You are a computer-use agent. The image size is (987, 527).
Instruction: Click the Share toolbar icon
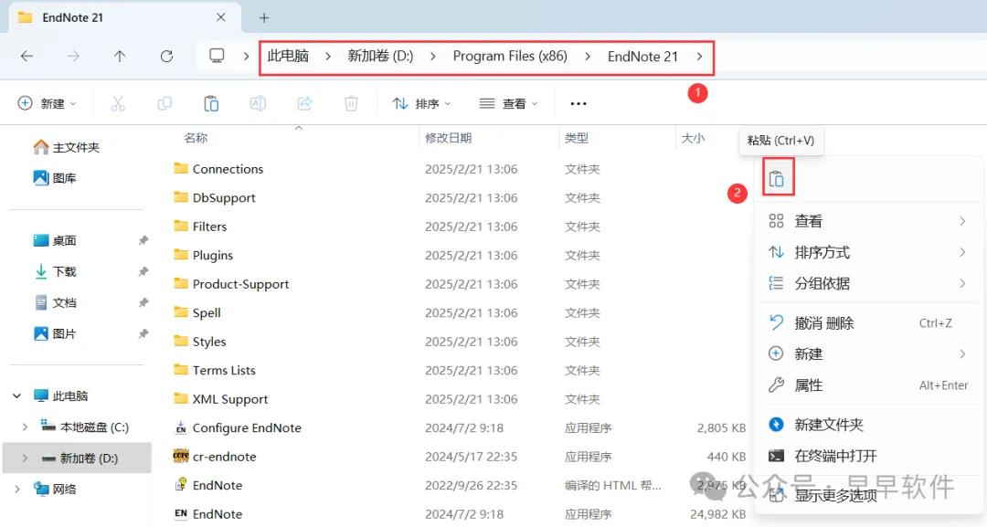coord(304,104)
